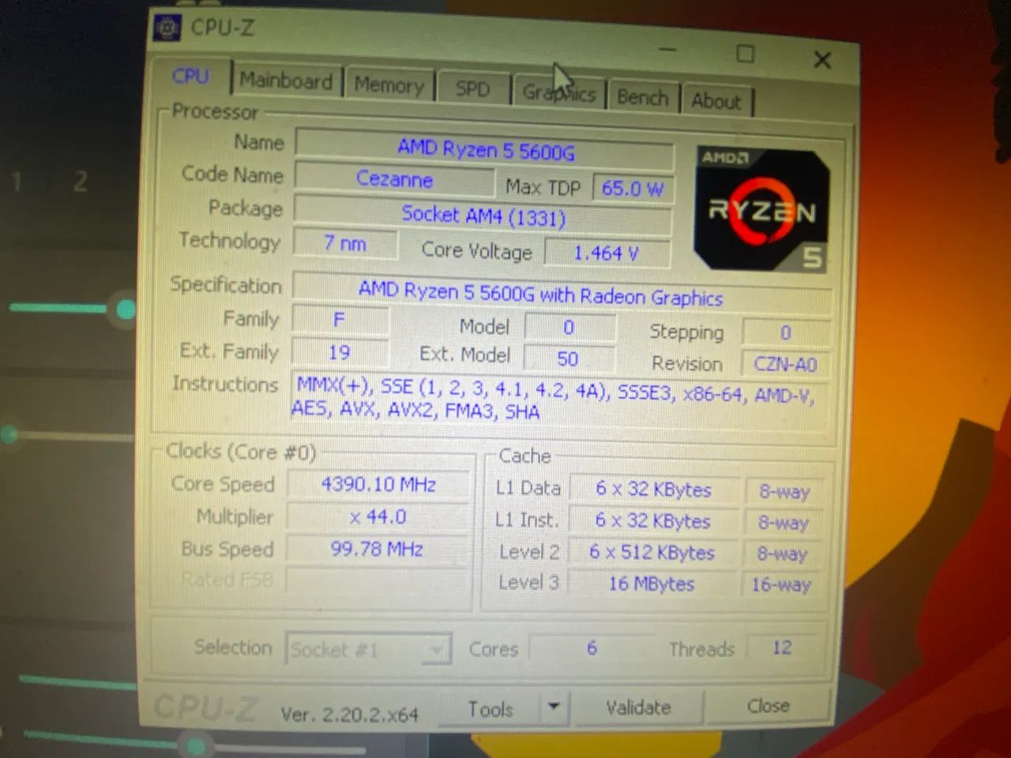
Task: Click the Name field AMD Ryzen 5 5600G
Action: click(485, 149)
